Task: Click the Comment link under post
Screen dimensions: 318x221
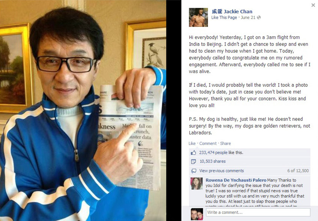Action: (208, 143)
